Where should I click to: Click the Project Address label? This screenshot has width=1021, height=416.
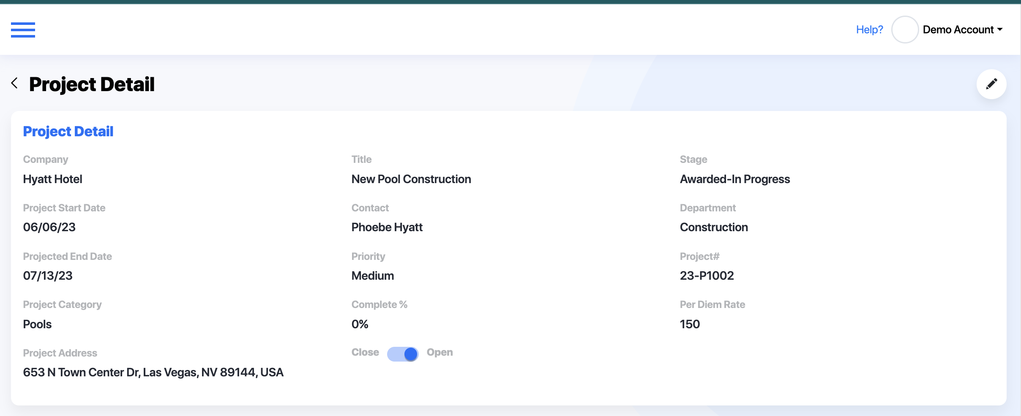coord(60,353)
